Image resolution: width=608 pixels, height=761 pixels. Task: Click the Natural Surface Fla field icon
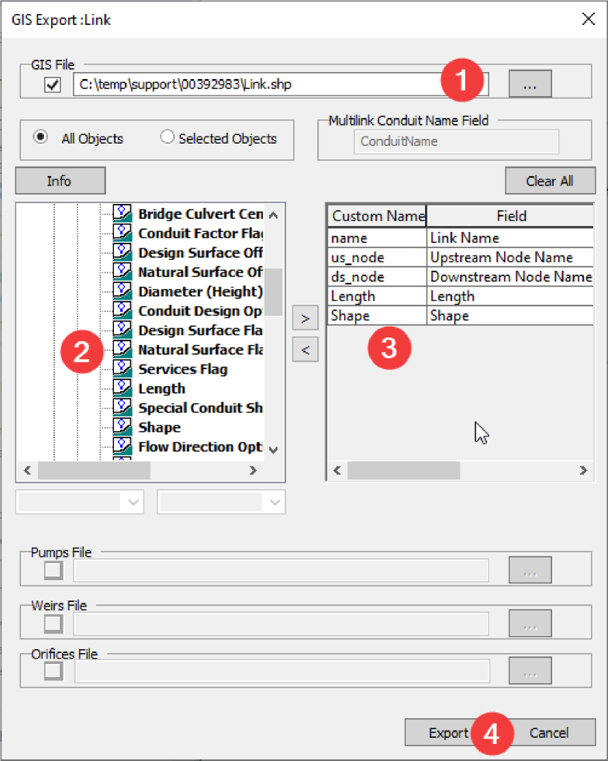click(x=122, y=349)
